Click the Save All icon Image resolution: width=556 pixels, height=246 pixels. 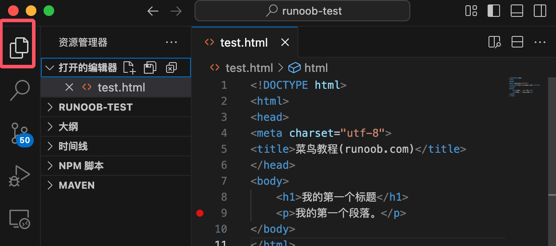click(x=150, y=67)
